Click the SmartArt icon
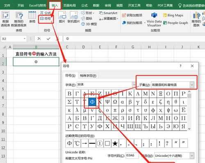The width and height of the screenshot is (205, 163). point(101,13)
